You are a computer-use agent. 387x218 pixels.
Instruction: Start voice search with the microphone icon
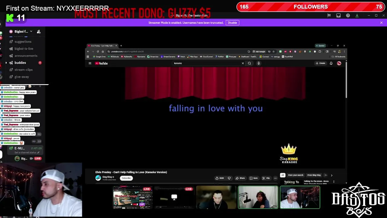[259, 63]
